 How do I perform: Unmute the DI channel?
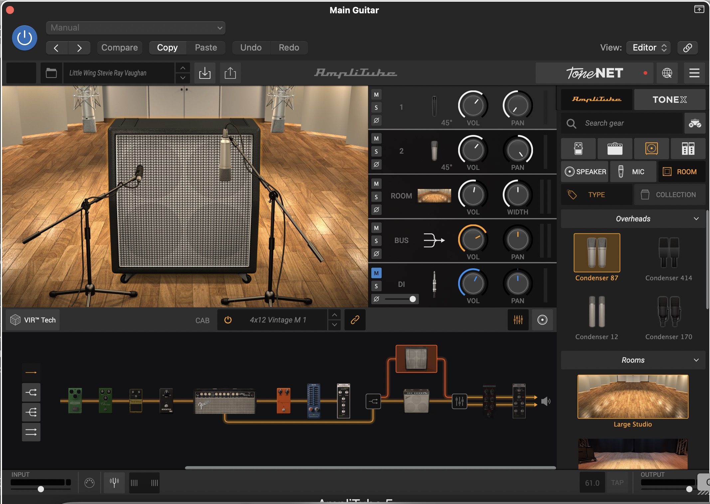[x=376, y=273]
